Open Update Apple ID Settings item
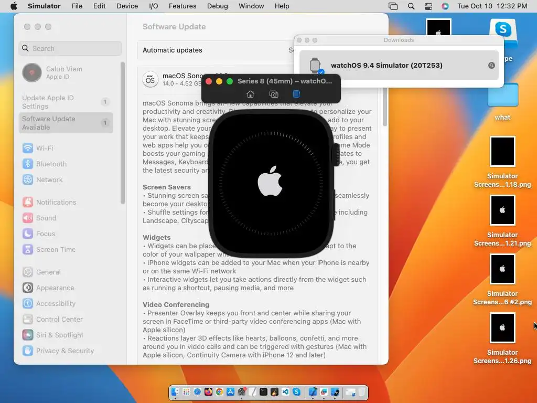Viewport: 537px width, 403px height. coord(66,102)
